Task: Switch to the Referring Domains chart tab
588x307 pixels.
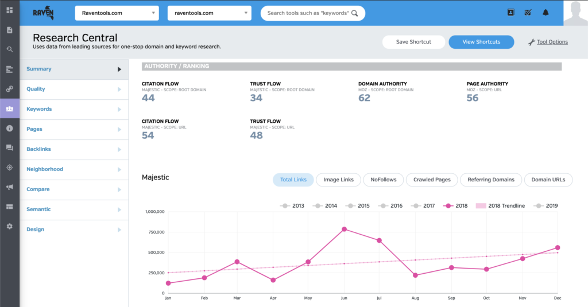Action: 491,180
